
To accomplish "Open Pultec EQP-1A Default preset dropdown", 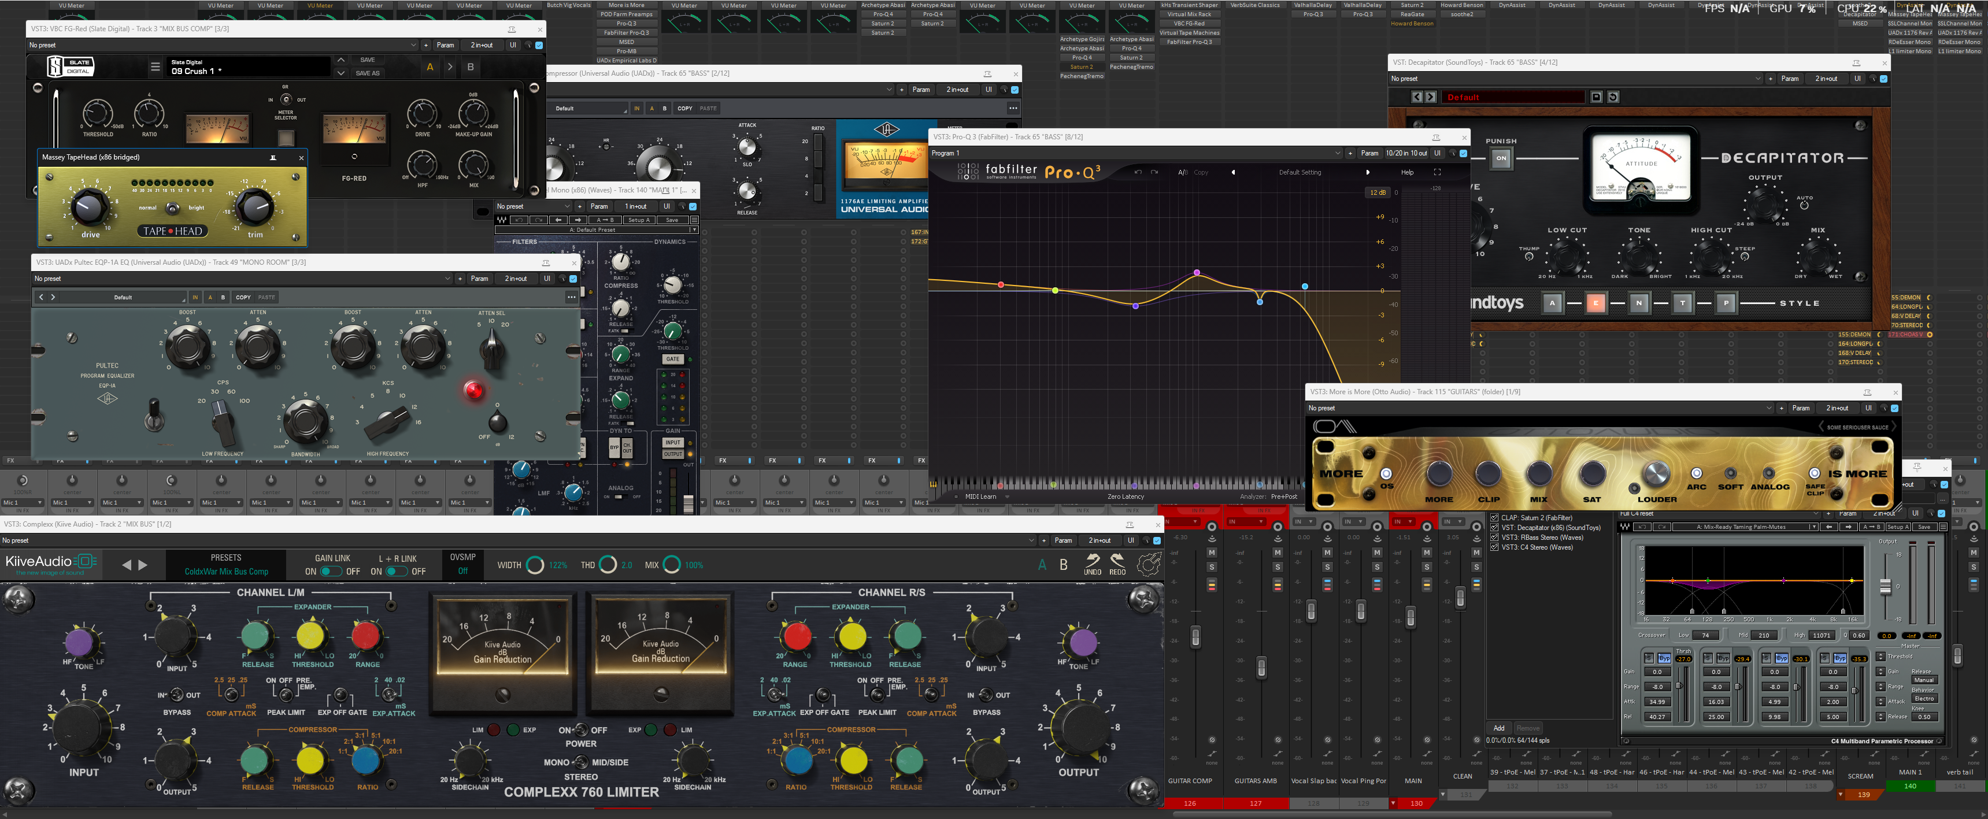I will [124, 297].
